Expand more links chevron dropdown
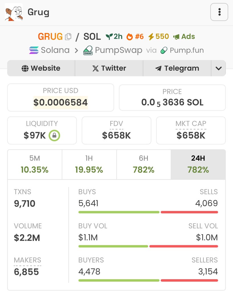Viewport: 233px width, 292px height. point(218,68)
